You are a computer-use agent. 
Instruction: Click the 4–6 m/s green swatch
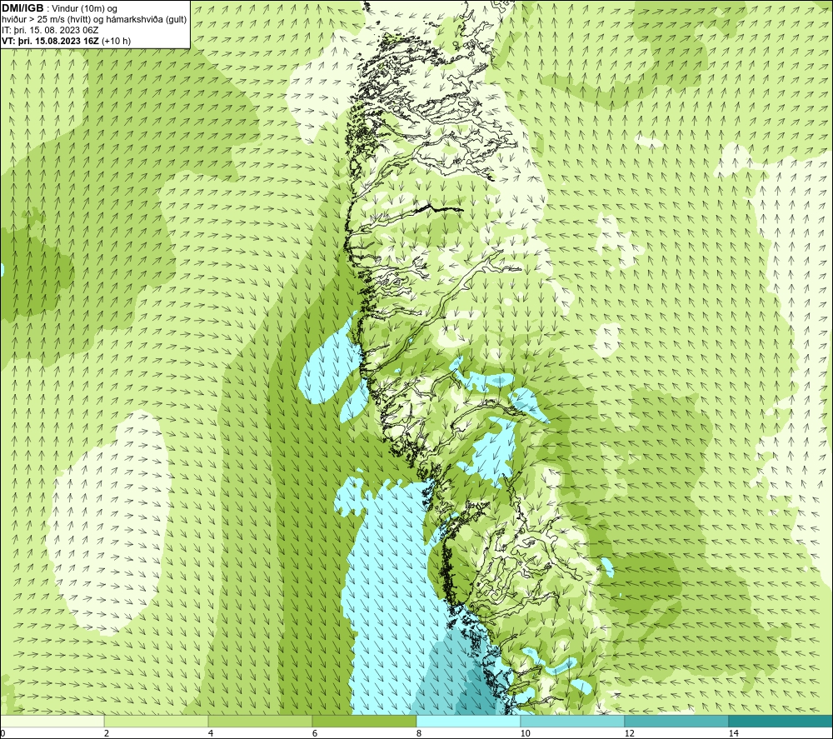[260, 722]
